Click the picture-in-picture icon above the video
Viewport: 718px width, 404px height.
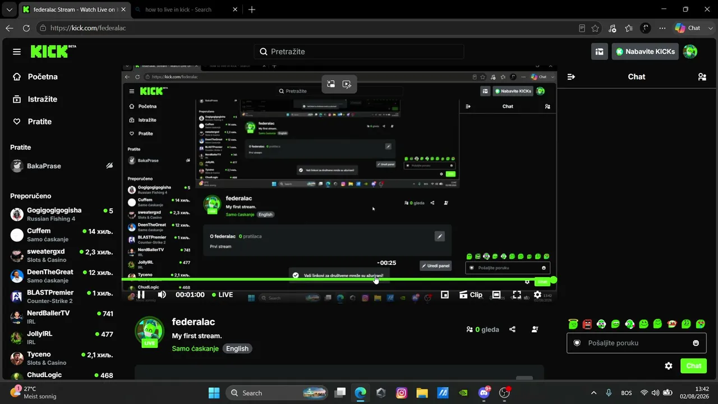331,84
